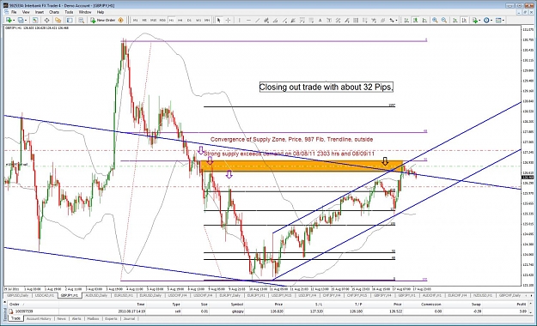
Task: Toggle Chart Shift button
Action: pyautogui.click(x=464, y=21)
